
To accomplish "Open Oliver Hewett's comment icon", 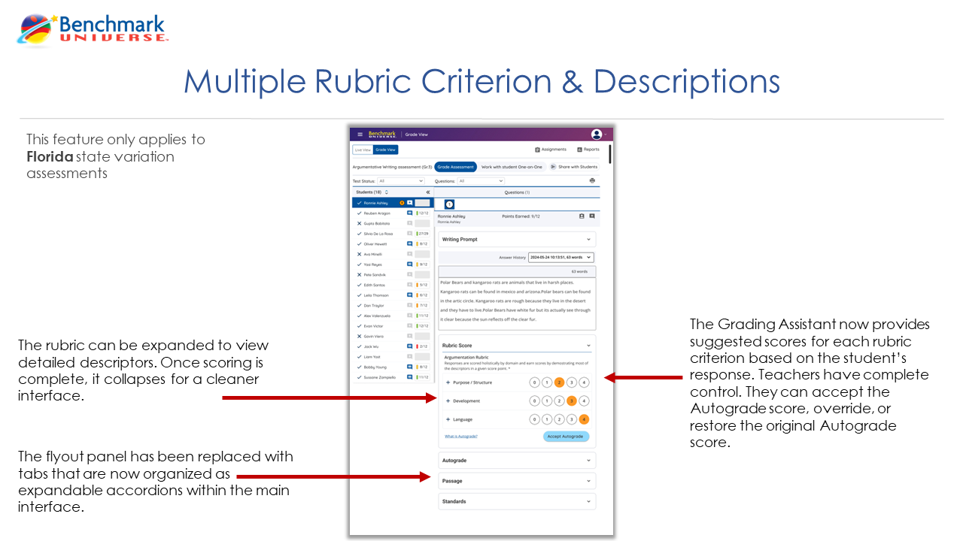I will pos(410,244).
